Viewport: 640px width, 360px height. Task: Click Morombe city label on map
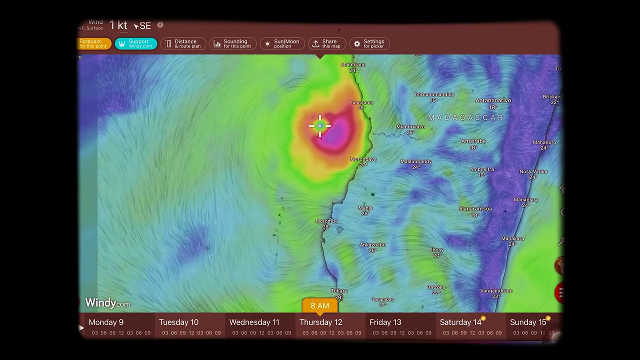point(326,221)
